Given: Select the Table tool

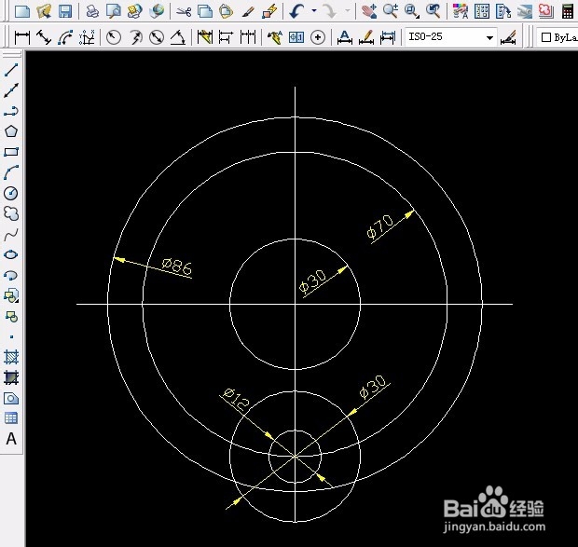Looking at the screenshot, I should pyautogui.click(x=11, y=418).
